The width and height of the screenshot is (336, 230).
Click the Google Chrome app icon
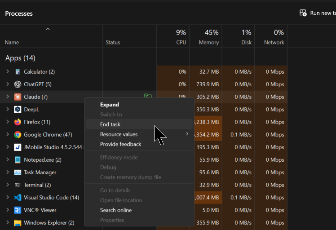(18, 135)
